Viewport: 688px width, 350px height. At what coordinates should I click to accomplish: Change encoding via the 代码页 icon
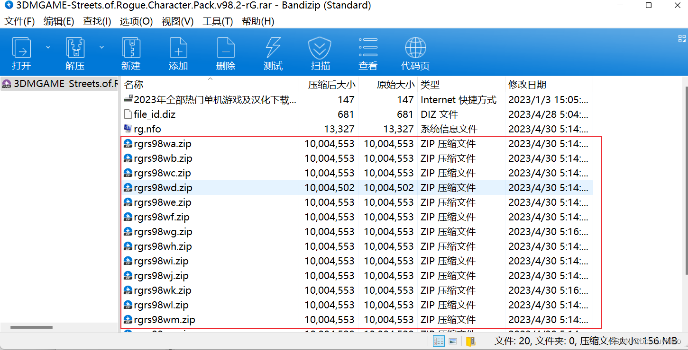pyautogui.click(x=415, y=52)
